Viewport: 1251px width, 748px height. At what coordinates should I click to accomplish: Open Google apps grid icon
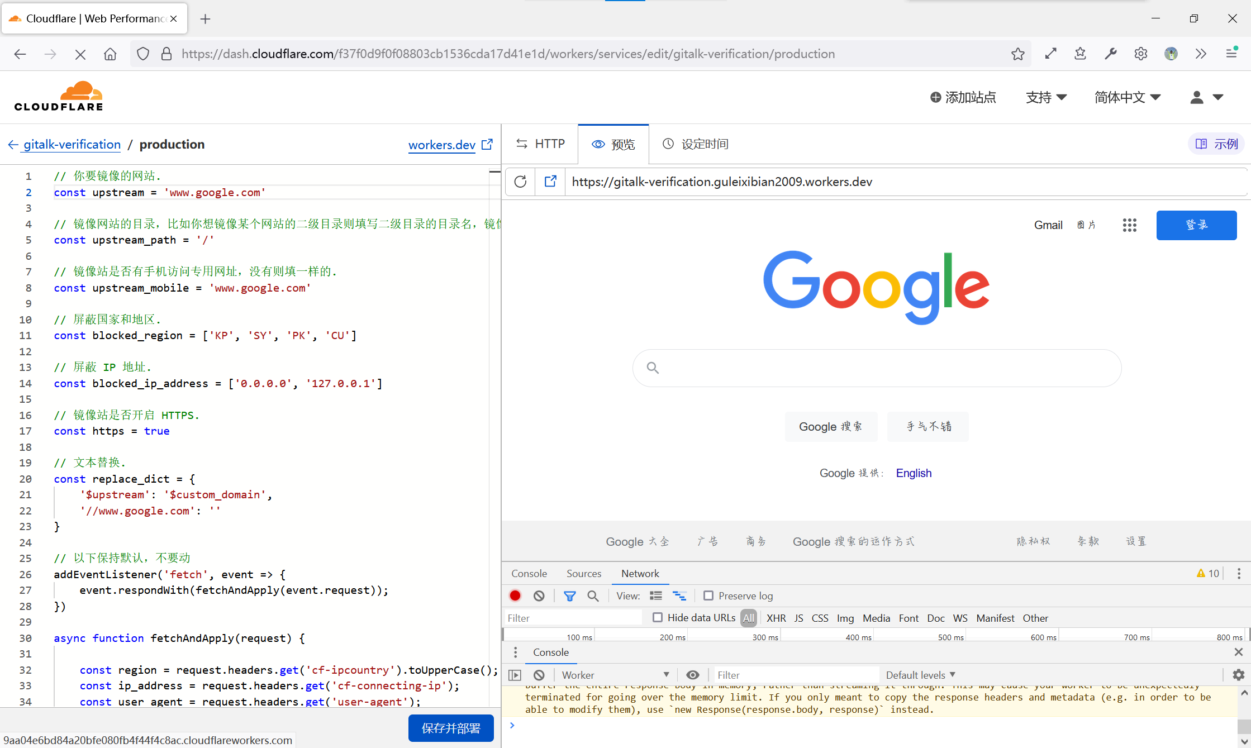click(x=1129, y=225)
